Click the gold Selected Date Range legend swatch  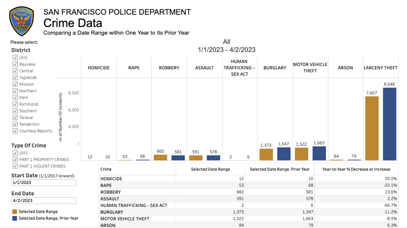[x=15, y=212]
